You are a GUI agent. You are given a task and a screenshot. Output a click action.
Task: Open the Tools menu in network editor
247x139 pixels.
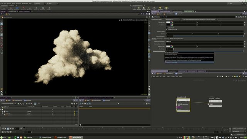(x=168, y=76)
